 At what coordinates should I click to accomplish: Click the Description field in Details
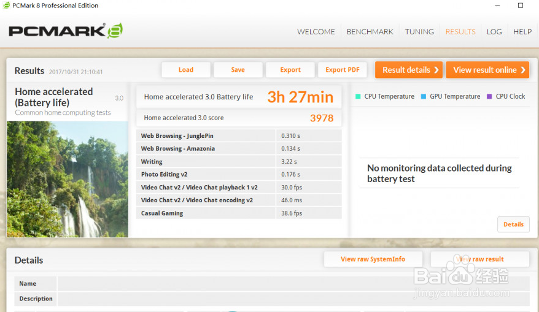coord(293,299)
